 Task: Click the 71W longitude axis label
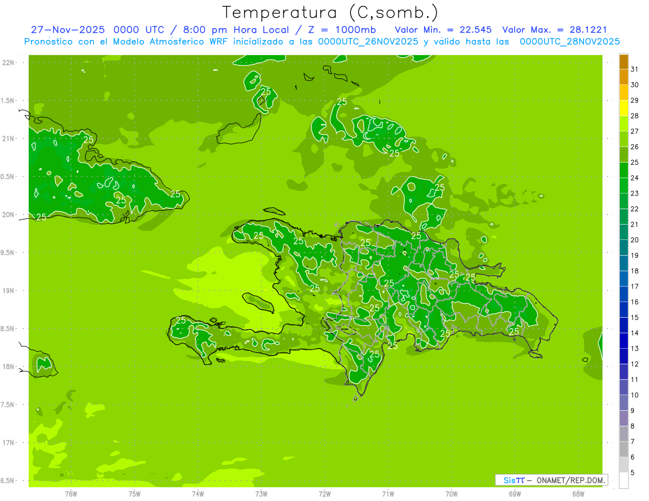388,493
